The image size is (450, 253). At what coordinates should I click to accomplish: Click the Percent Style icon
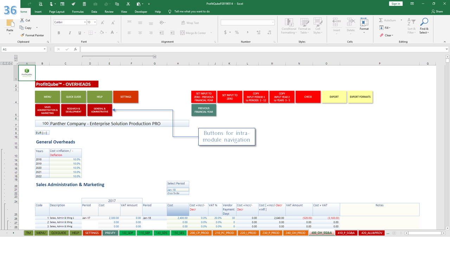pos(237,32)
